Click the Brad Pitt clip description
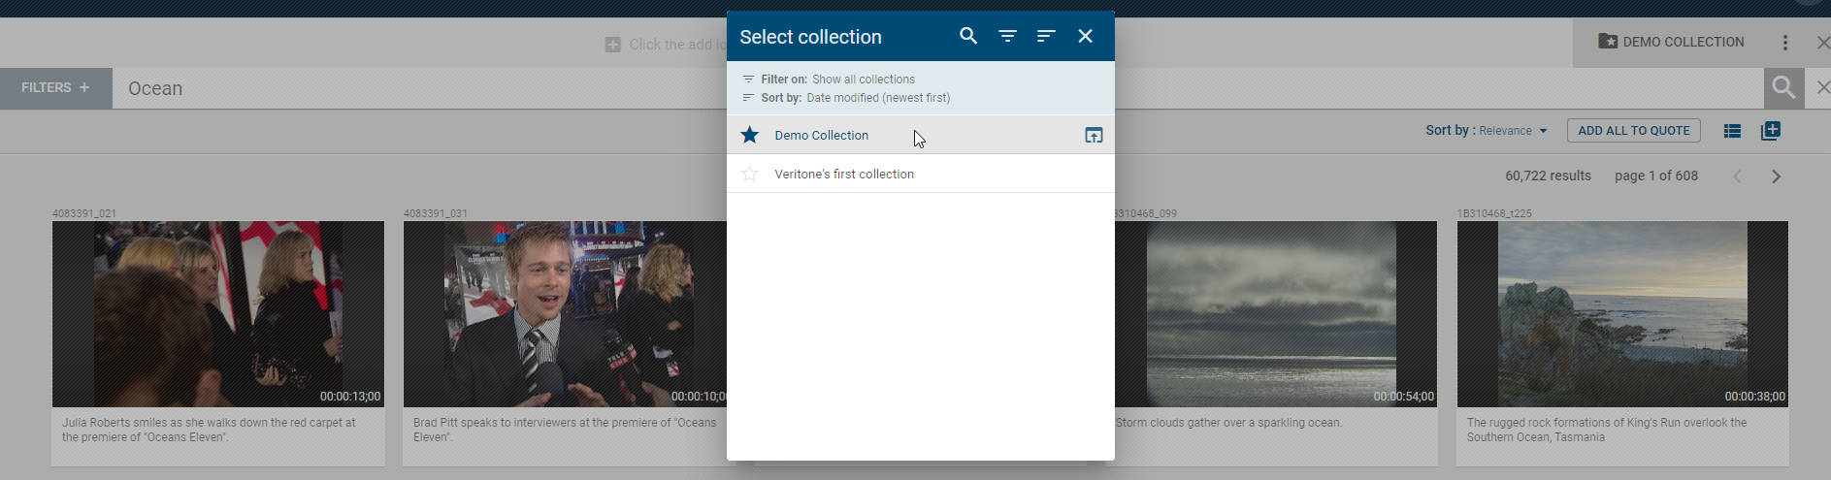 pyautogui.click(x=565, y=430)
